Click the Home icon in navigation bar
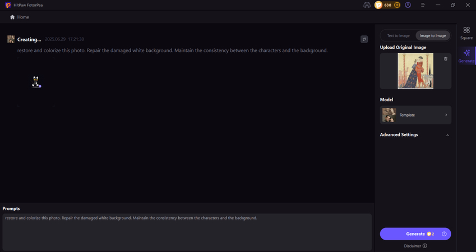476x252 pixels. pyautogui.click(x=12, y=17)
